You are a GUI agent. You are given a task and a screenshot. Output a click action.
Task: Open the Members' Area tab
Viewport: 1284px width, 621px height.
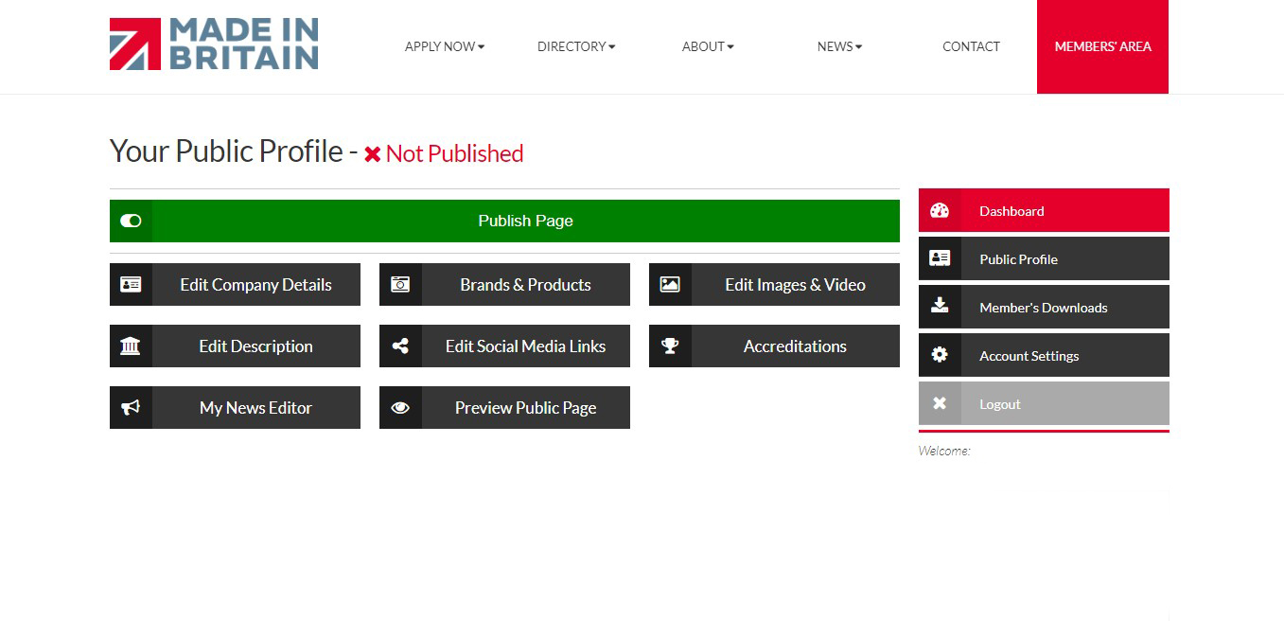1102,46
